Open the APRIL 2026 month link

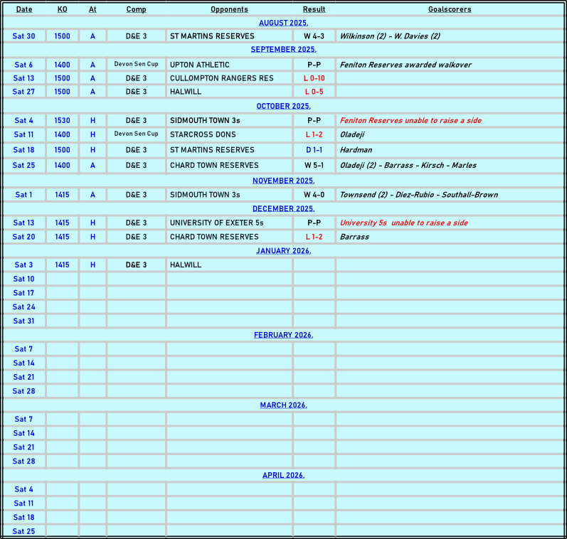[x=283, y=475]
